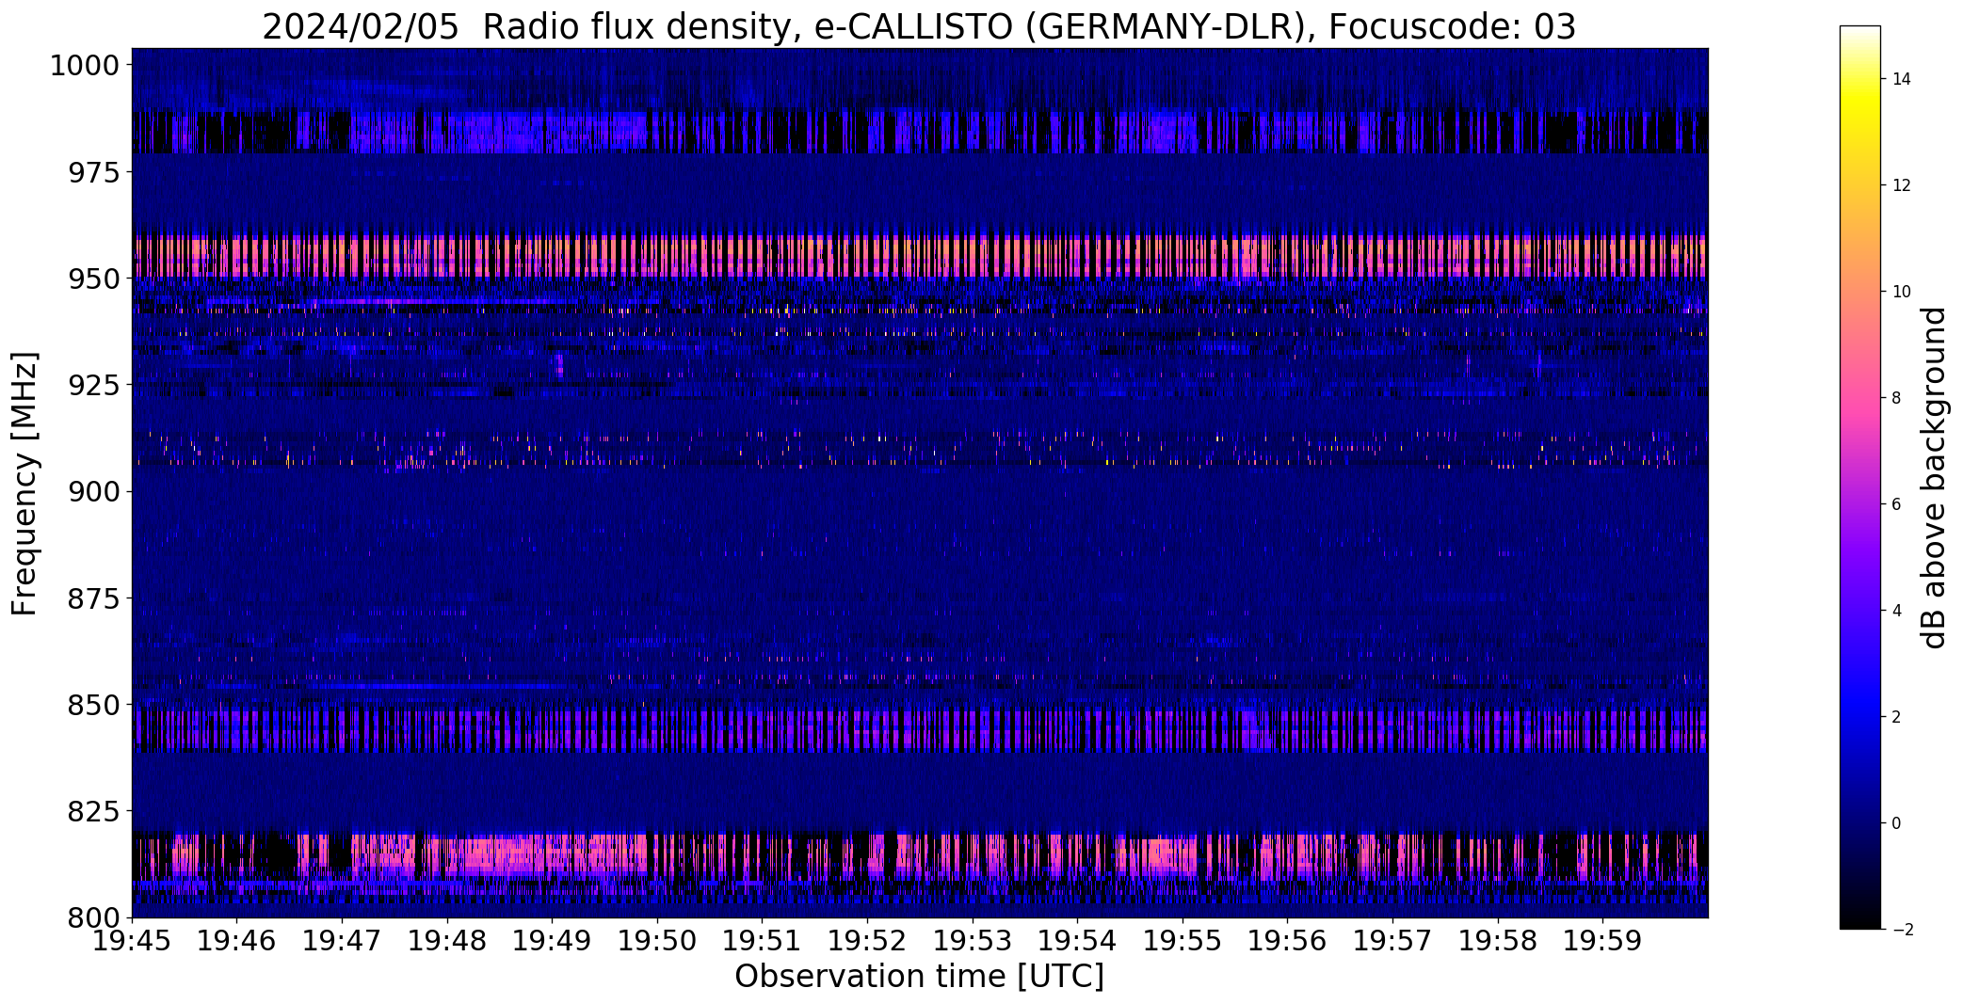
Task: Select the 825 MHz frequency tick label
Action: [x=94, y=810]
